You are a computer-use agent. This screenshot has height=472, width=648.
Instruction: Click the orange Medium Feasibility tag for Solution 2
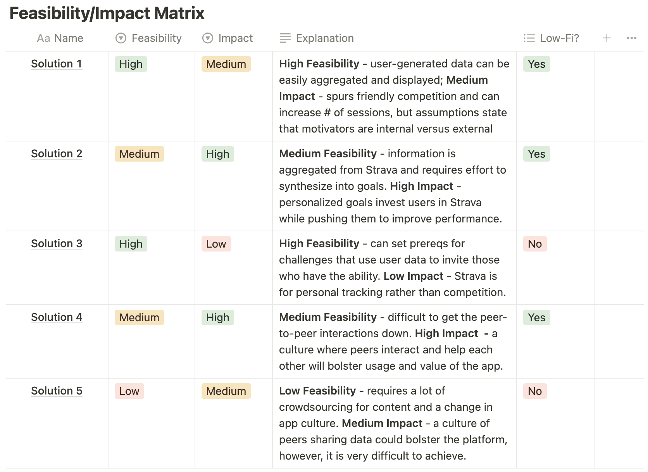139,154
